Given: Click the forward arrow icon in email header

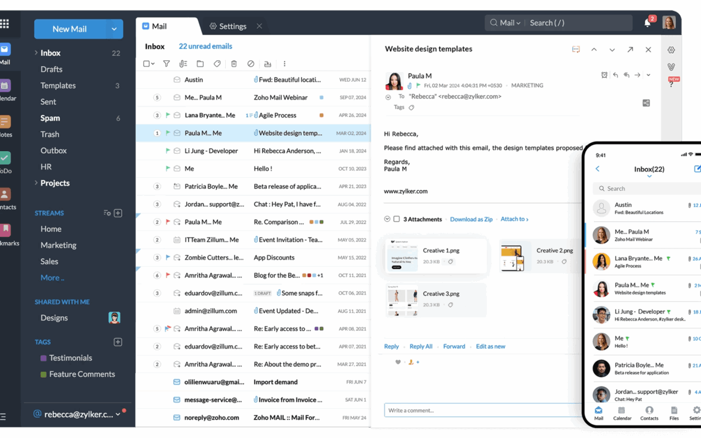Looking at the screenshot, I should (637, 75).
